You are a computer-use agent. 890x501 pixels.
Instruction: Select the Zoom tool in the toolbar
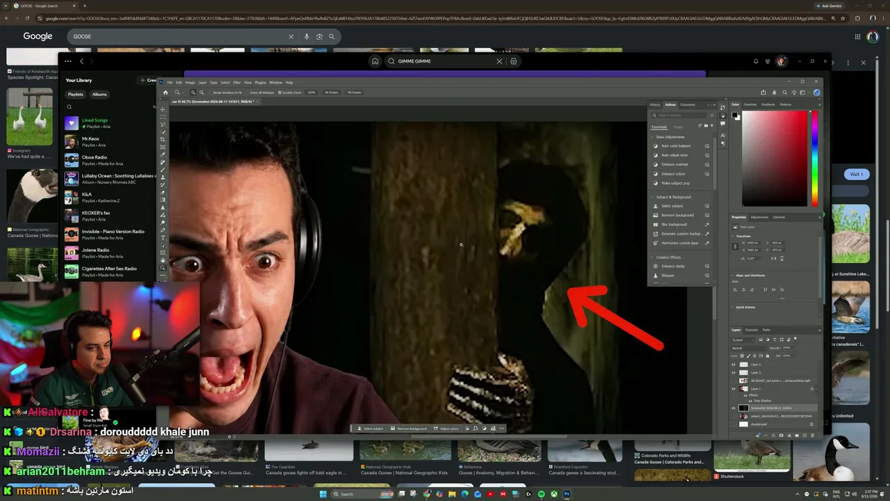[163, 268]
